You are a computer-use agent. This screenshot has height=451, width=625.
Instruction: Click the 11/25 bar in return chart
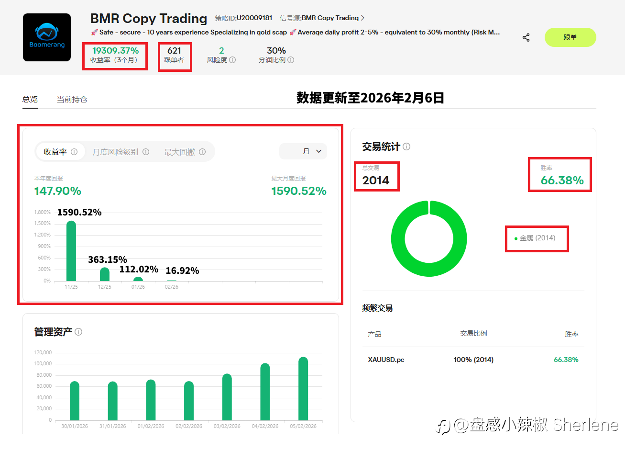point(71,251)
